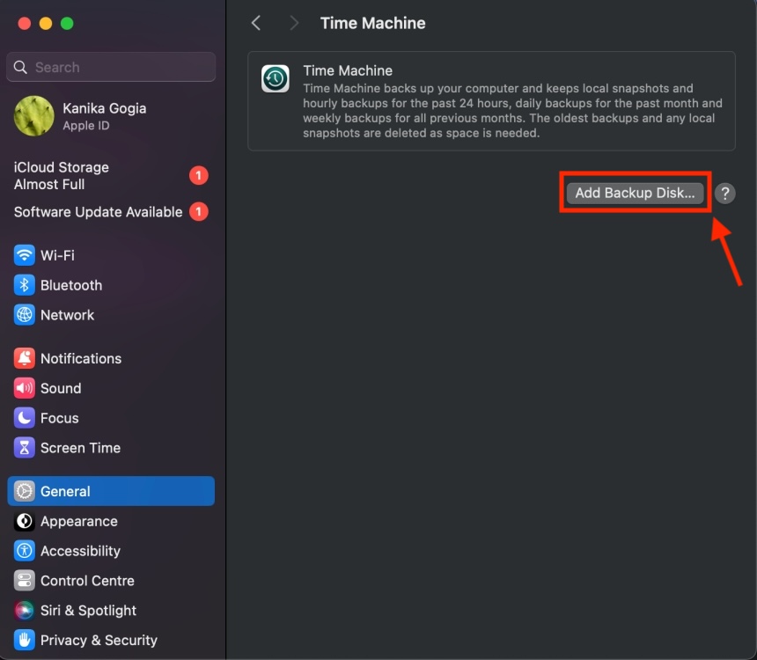Screen dimensions: 757x660
Task: Click the Add Backup Disk button
Action: pos(635,193)
